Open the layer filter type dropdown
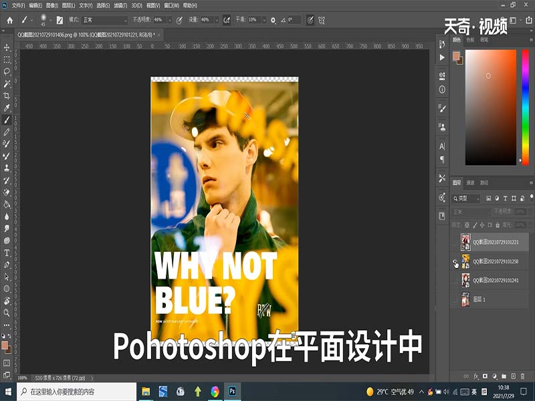Screen dimensions: 535x401 coord(468,198)
